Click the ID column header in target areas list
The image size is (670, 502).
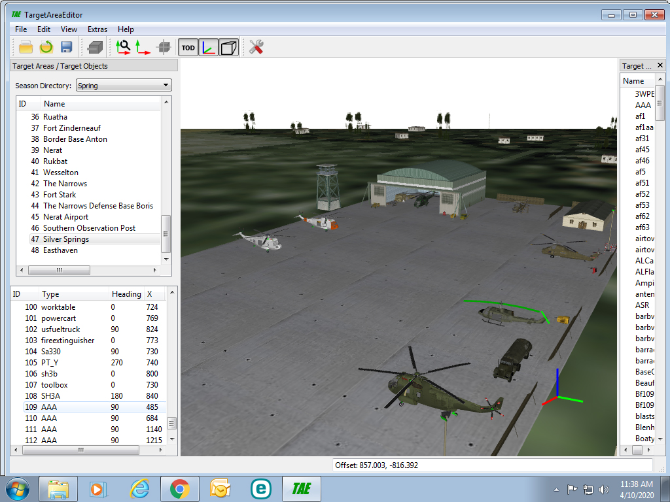[28, 104]
